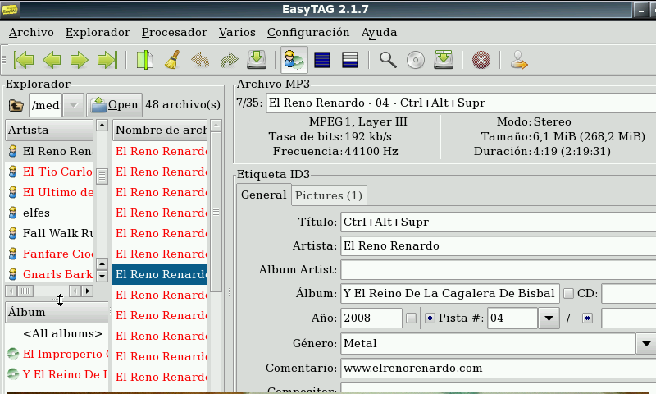Go to parent directory folder icon
Image resolution: width=656 pixels, height=394 pixels.
(16, 105)
